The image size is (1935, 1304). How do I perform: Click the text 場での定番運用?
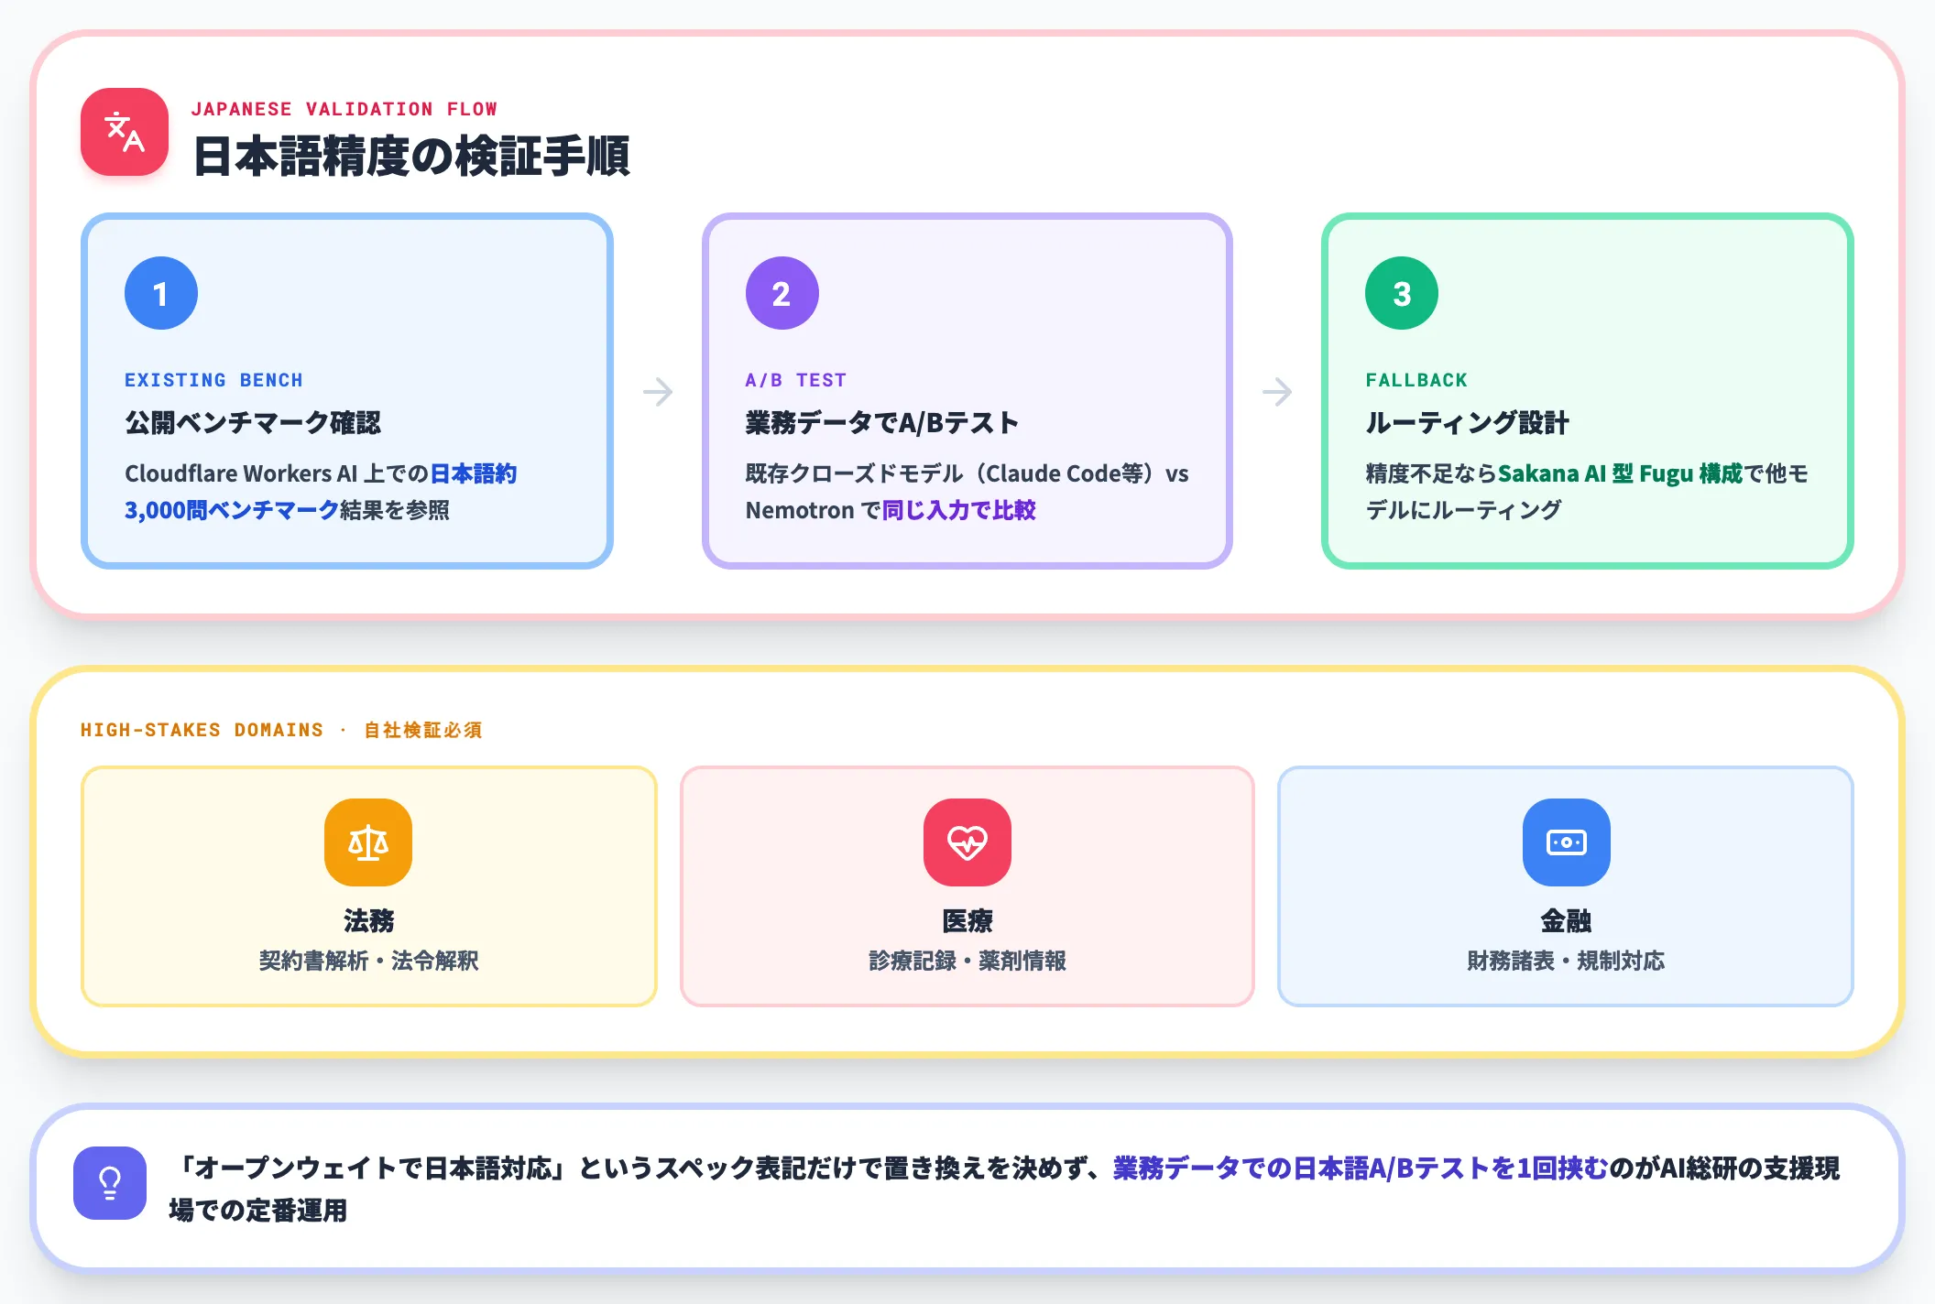point(258,1210)
